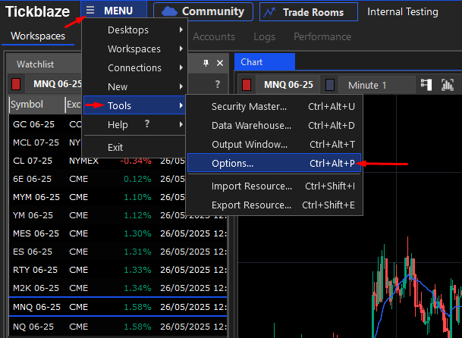Viewport: 462px width, 338px height.
Task: Click the Help submenu arrow
Action: coord(181,124)
